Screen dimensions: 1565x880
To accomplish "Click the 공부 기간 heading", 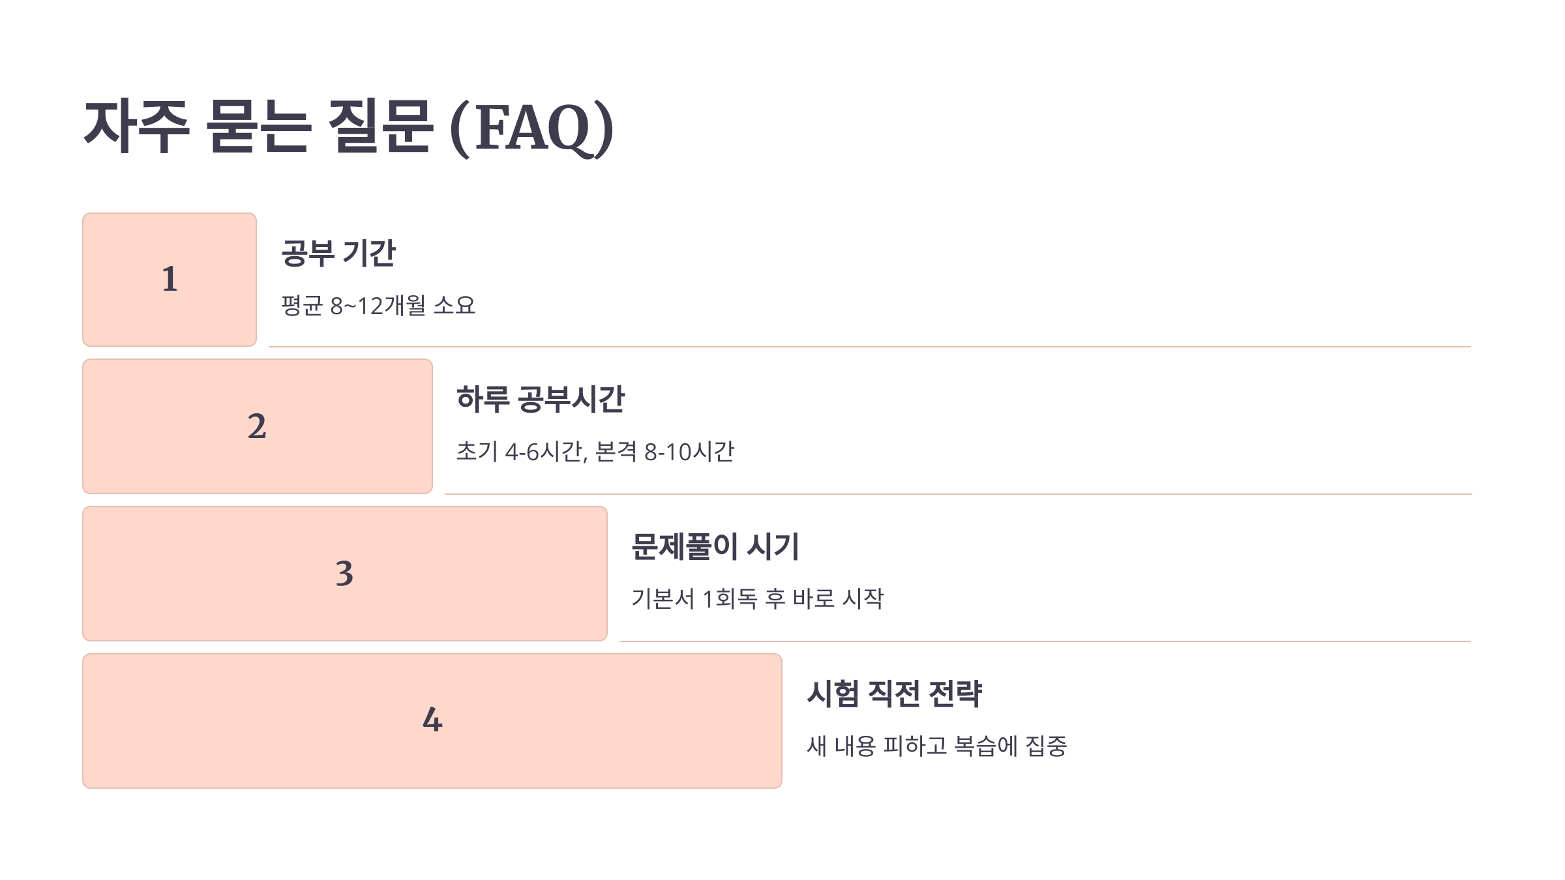I will tap(338, 254).
